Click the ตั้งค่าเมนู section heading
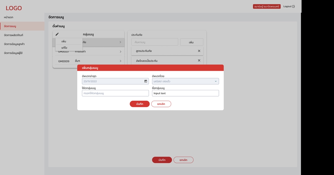Viewport: 334px width, 175px height. (58, 26)
